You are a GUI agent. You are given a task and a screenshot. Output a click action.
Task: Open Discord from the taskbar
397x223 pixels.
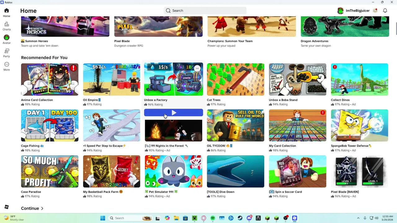pos(249,218)
